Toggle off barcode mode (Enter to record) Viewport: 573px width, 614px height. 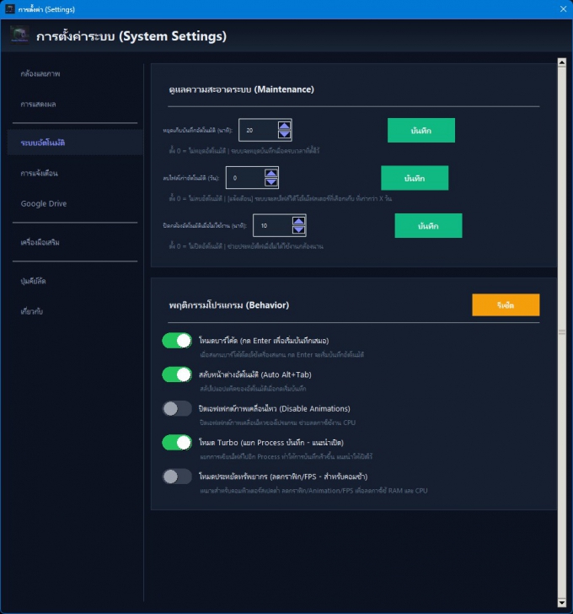[178, 341]
